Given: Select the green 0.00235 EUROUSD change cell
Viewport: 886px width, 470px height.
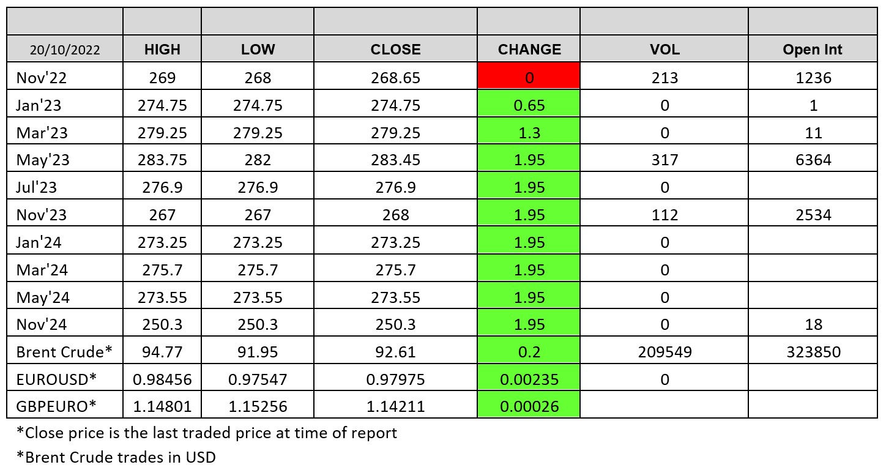Looking at the screenshot, I should pyautogui.click(x=529, y=379).
